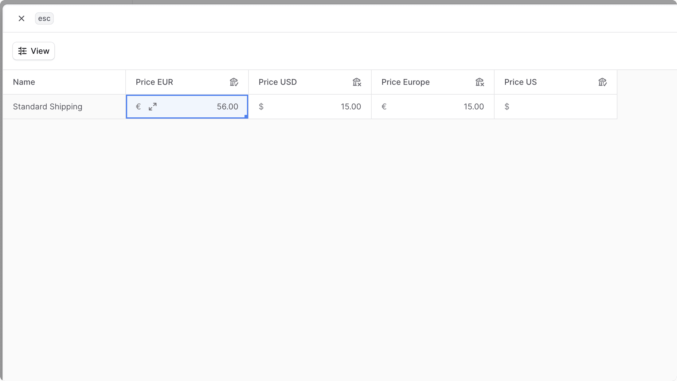Close the bulk editor with the X icon
This screenshot has height=381, width=677.
tap(21, 18)
